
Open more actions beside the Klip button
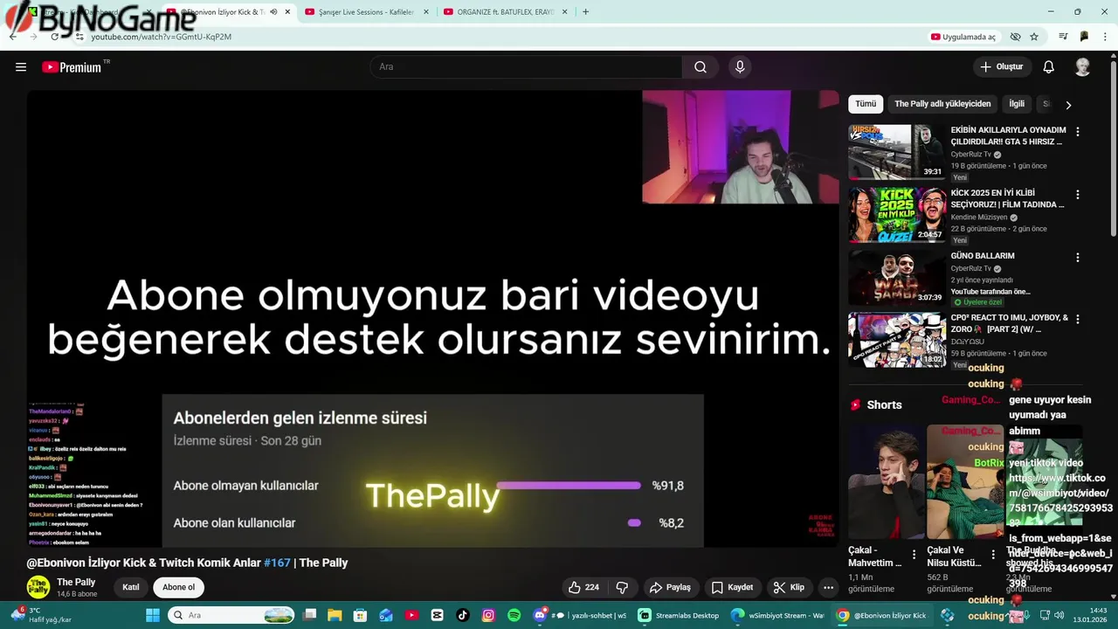pyautogui.click(x=828, y=587)
